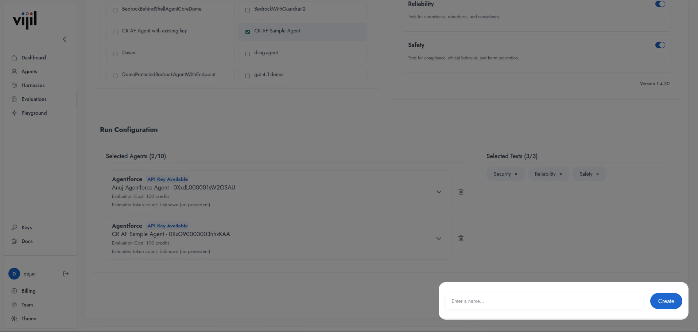Toggle the Theme setting
Image resolution: width=698 pixels, height=332 pixels.
pyautogui.click(x=29, y=319)
